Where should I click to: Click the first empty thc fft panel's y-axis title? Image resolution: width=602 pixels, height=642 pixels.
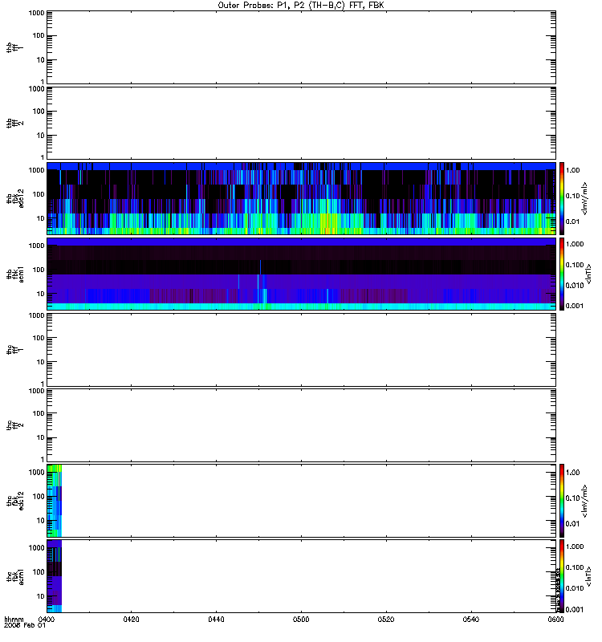pyautogui.click(x=14, y=350)
